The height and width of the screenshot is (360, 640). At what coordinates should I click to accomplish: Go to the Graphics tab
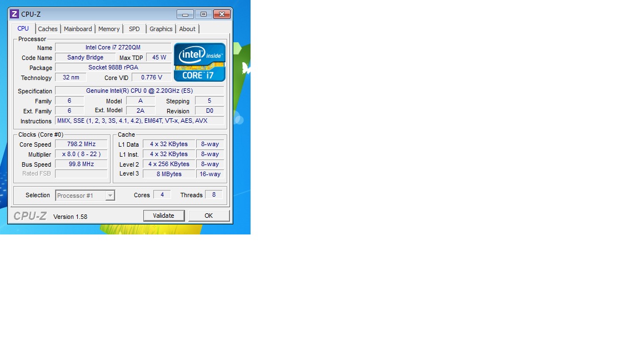[161, 29]
